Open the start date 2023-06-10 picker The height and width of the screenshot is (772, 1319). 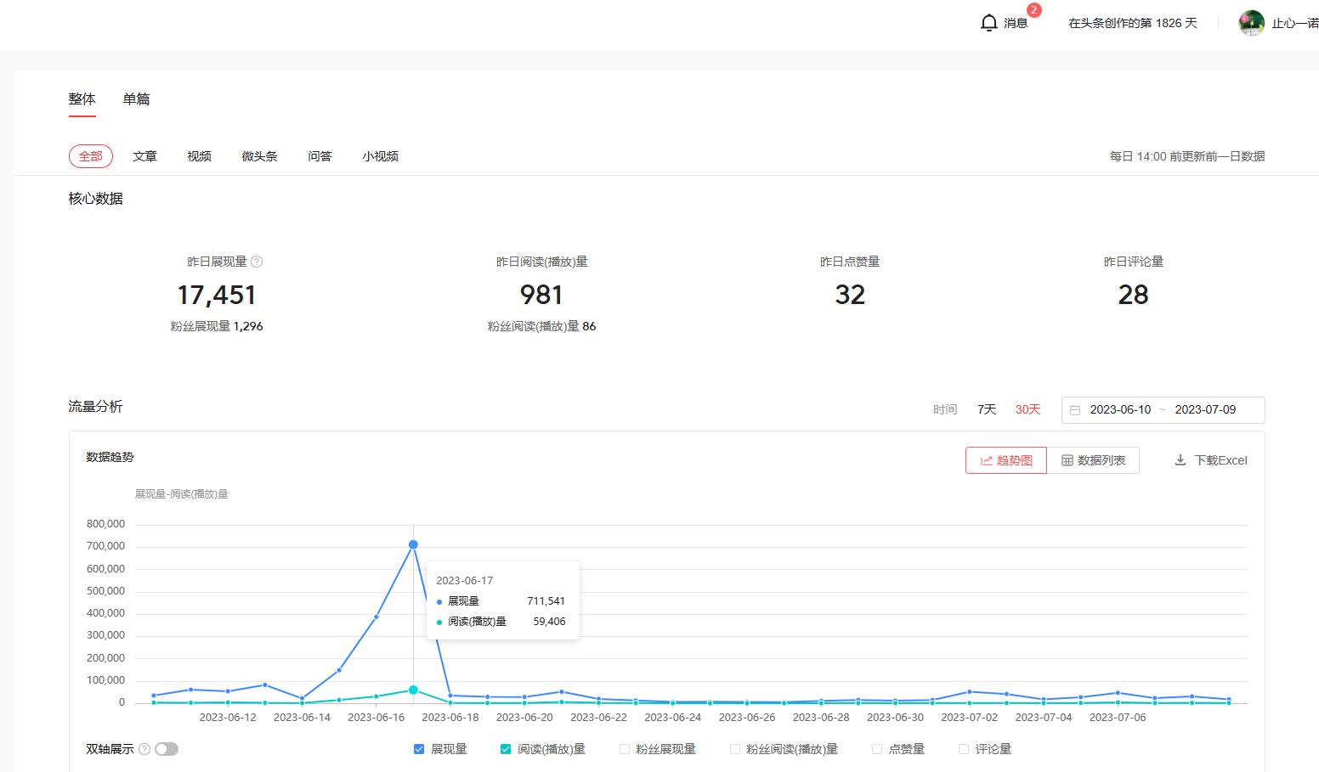click(x=1120, y=410)
